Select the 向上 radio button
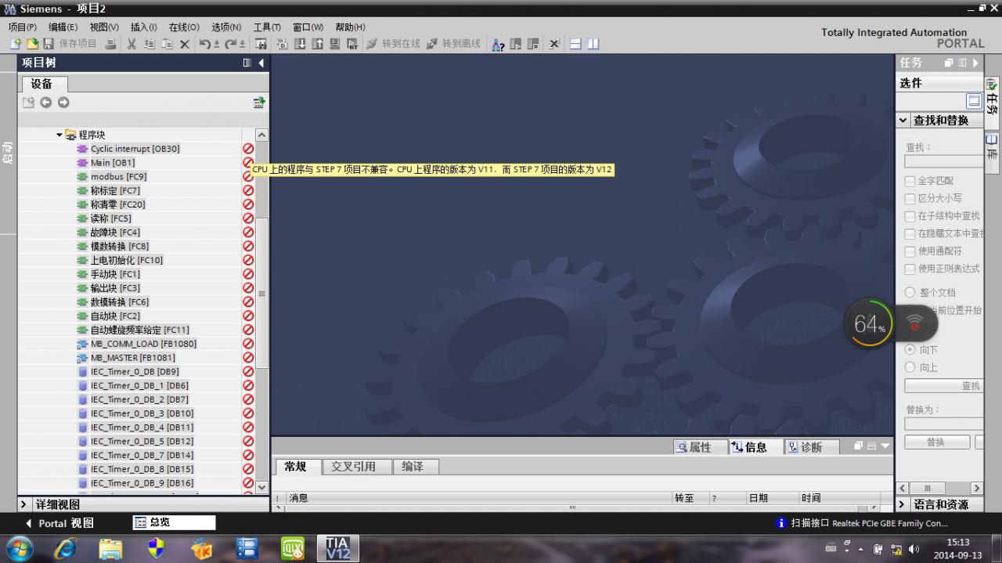The height and width of the screenshot is (563, 1002). pos(910,367)
